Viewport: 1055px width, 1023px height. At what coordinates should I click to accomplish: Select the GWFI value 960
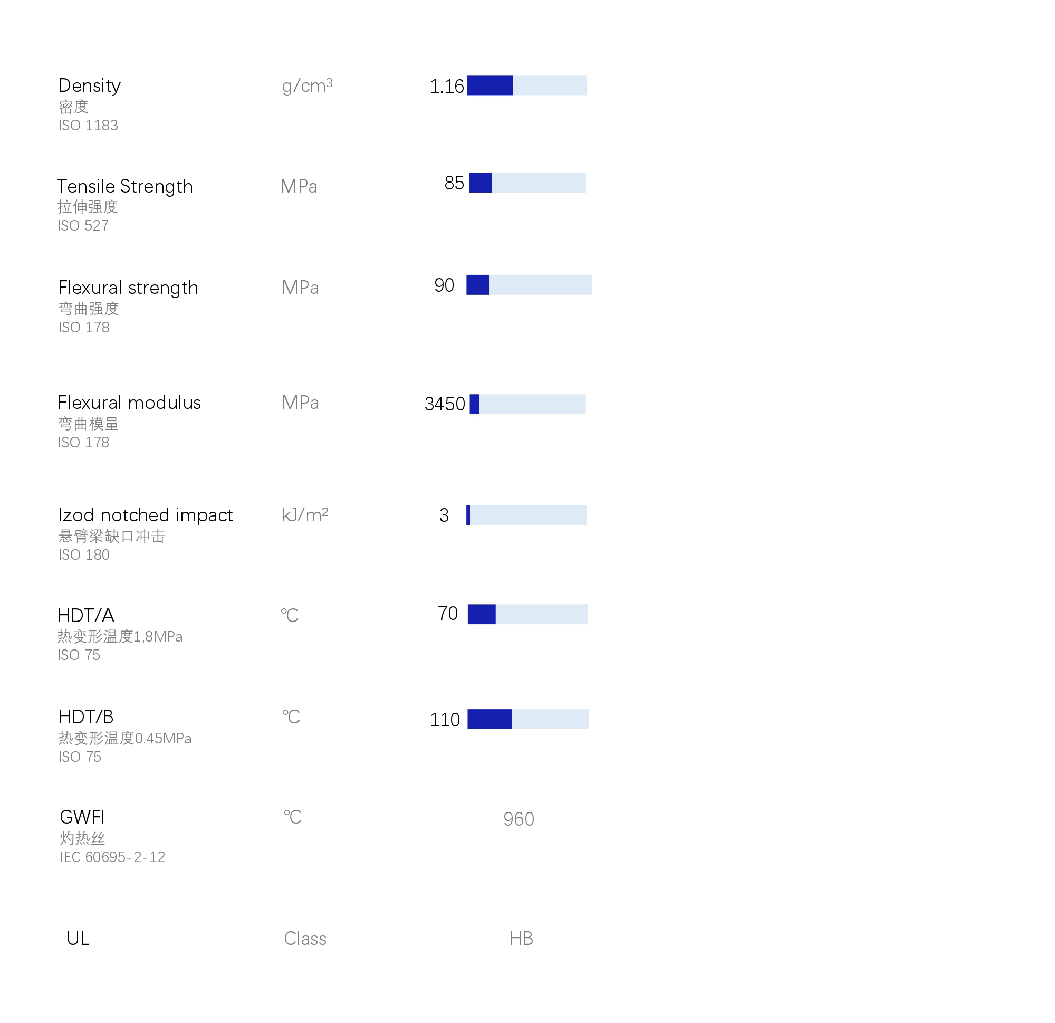(519, 819)
